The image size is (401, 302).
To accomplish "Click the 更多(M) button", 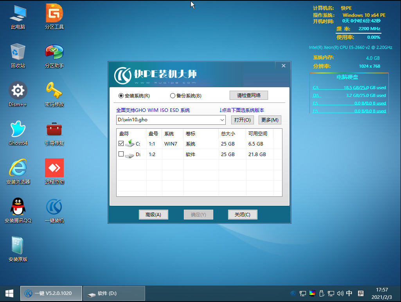I will (270, 120).
